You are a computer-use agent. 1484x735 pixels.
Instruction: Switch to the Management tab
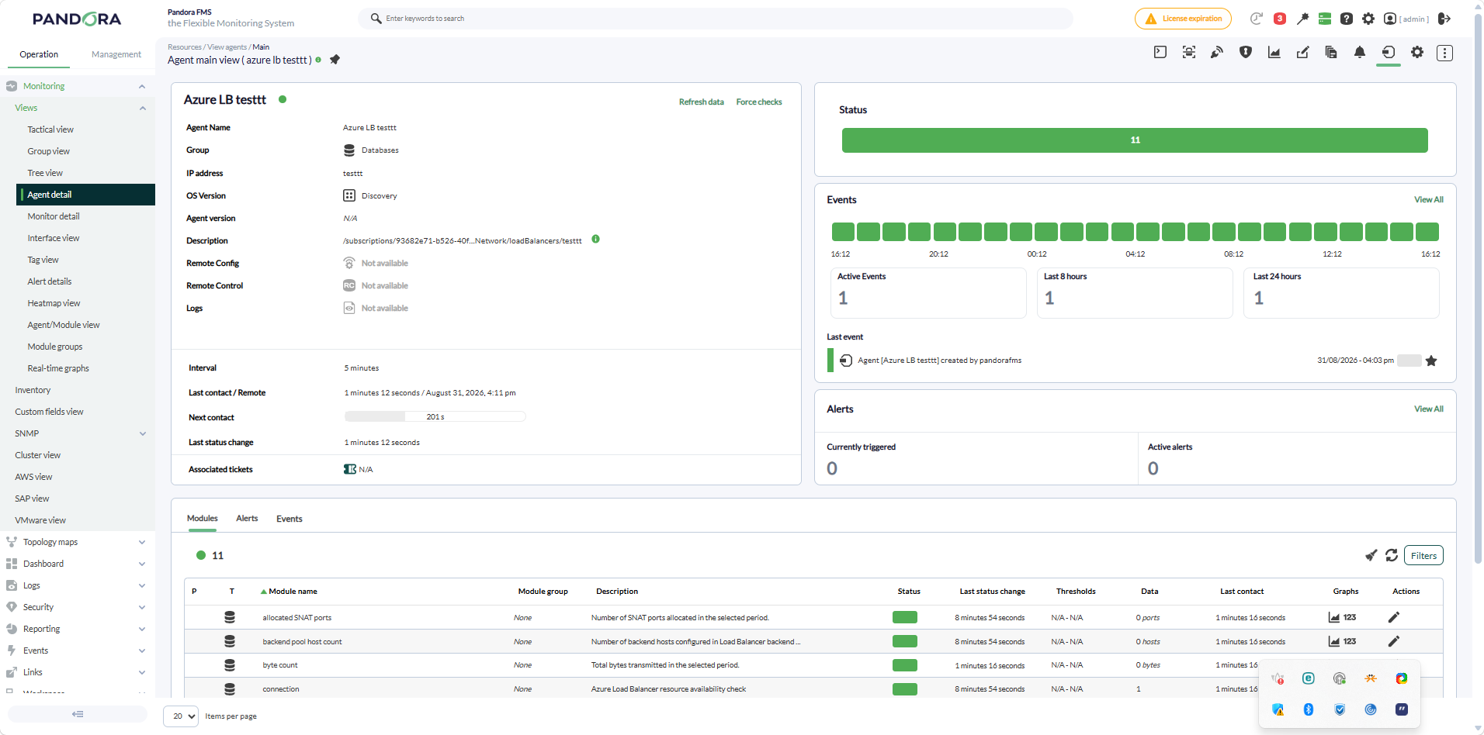(116, 54)
